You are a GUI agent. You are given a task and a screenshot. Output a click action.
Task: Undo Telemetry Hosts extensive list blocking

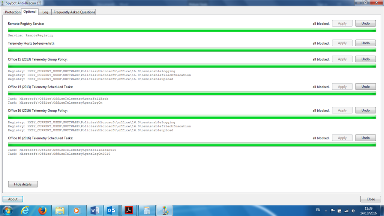(x=365, y=43)
